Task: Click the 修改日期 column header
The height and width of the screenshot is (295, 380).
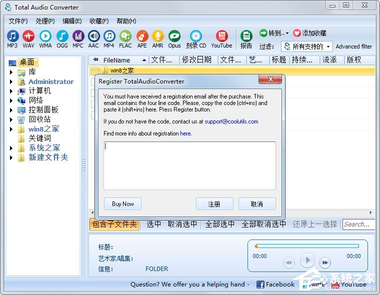Action: coord(198,60)
